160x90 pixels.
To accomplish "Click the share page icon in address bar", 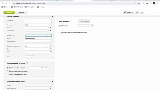I will (x=135, y=3).
